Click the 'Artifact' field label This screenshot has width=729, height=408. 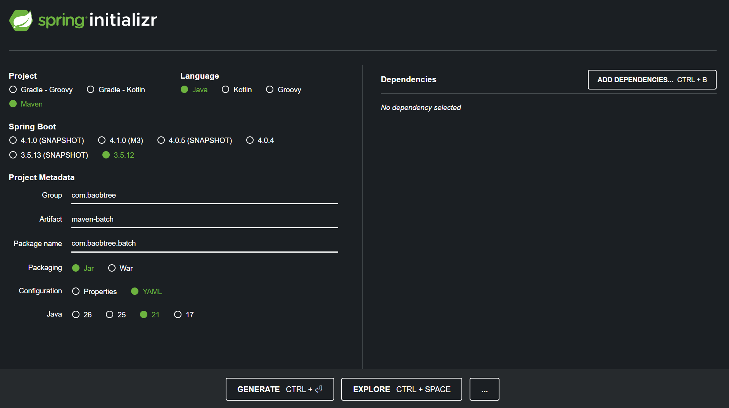tap(51, 219)
